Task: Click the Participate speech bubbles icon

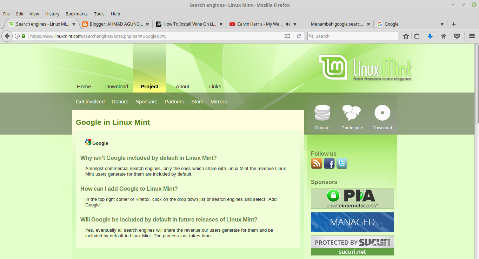Action: click(352, 113)
